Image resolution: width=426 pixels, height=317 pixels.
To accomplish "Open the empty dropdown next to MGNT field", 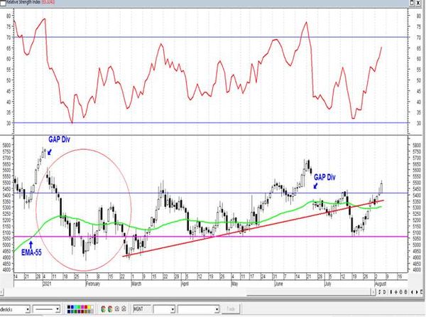I will point(165,309).
